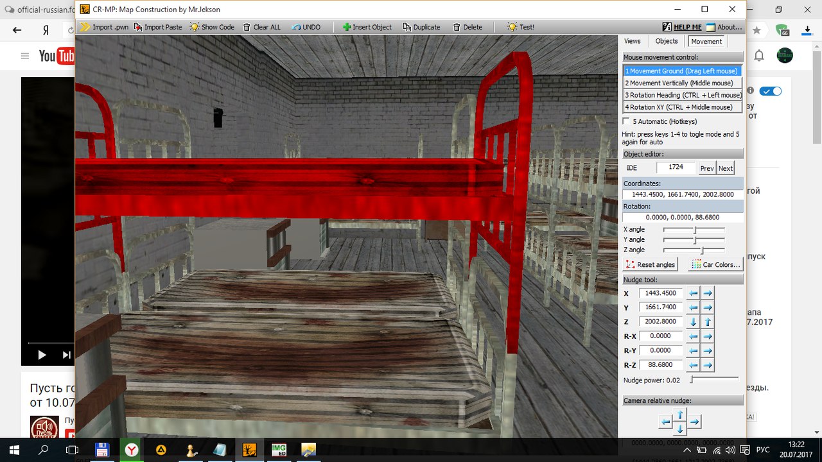Click Import Paste toolbar button

click(158, 27)
